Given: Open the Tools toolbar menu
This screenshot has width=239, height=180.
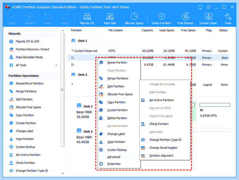Looking at the screenshot, I should (228, 19).
